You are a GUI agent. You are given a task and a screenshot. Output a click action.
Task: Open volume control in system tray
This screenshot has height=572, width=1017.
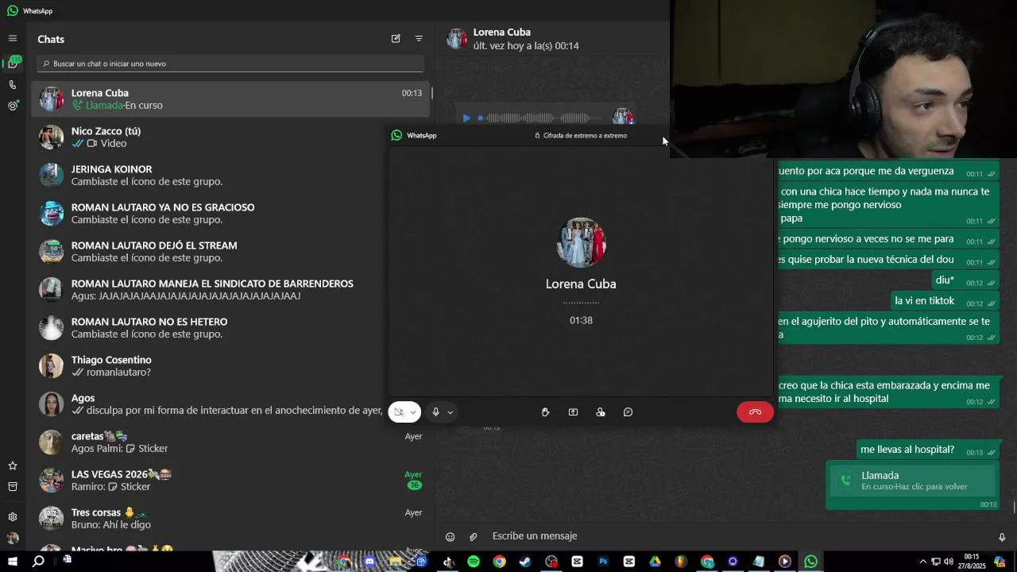pos(948,562)
